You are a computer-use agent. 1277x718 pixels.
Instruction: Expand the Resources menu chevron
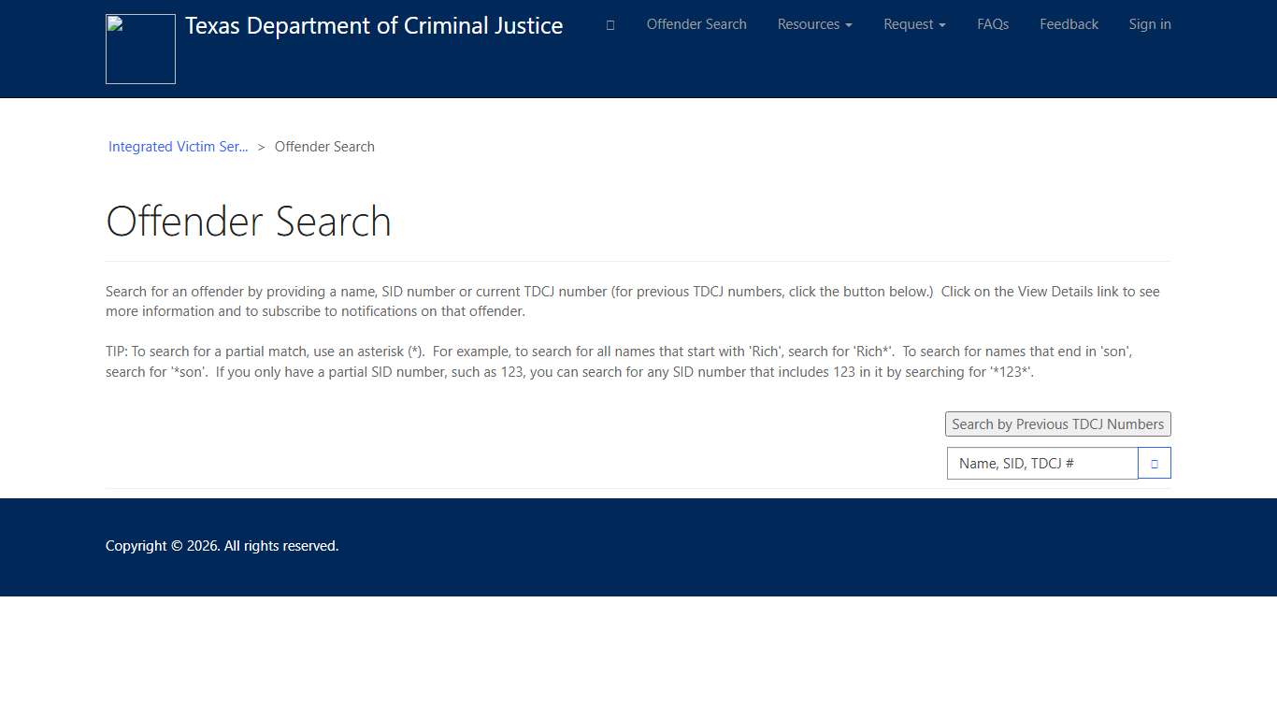point(847,24)
